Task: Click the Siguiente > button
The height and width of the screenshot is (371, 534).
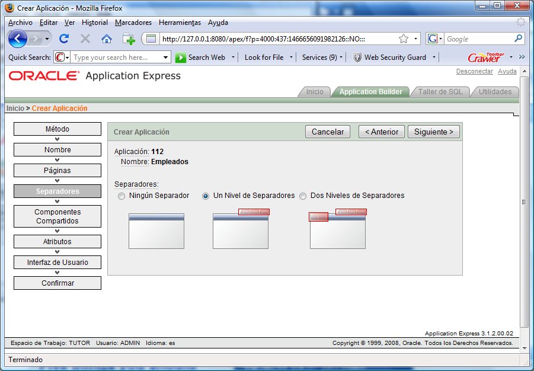Action: tap(433, 132)
